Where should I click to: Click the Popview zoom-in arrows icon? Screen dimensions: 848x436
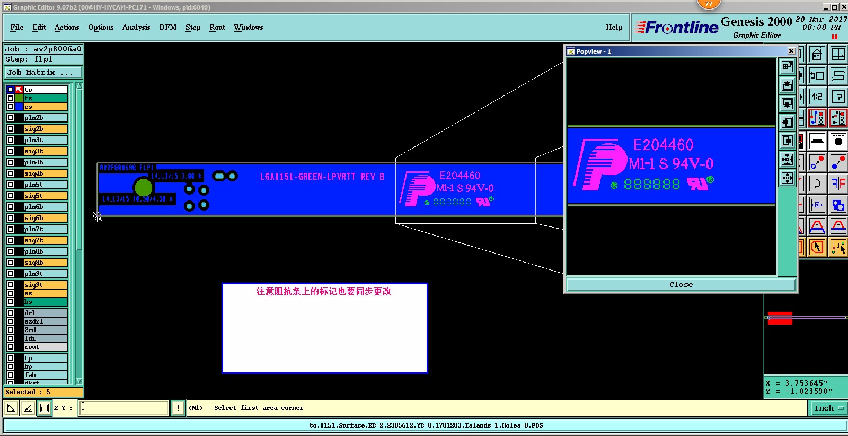(x=787, y=159)
